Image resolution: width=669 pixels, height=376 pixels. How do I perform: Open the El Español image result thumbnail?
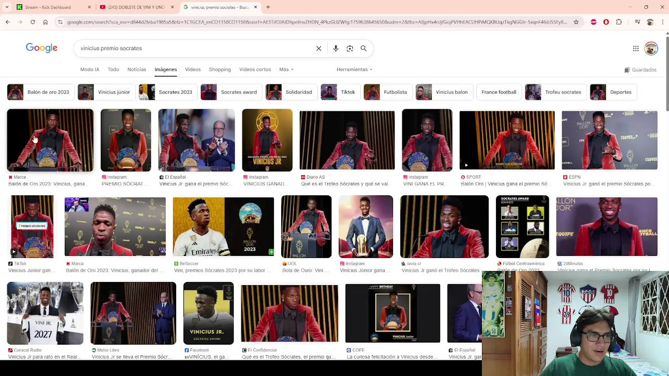pyautogui.click(x=197, y=140)
